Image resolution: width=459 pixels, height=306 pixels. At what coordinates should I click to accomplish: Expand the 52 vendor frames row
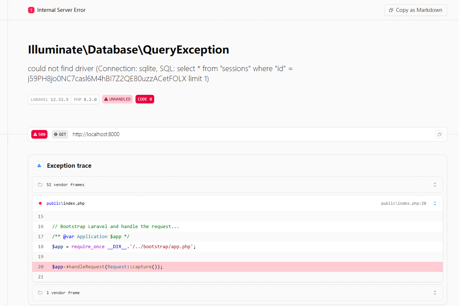[435, 185]
